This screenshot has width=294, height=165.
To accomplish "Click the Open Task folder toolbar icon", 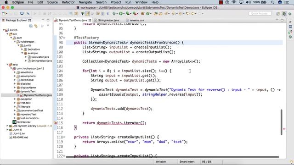I will (161, 13).
